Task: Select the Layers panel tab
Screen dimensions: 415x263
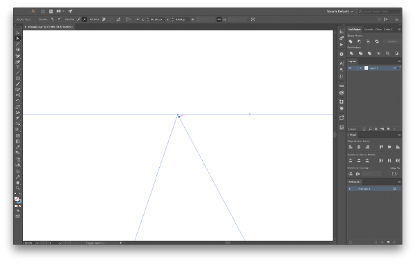Action: [352, 61]
